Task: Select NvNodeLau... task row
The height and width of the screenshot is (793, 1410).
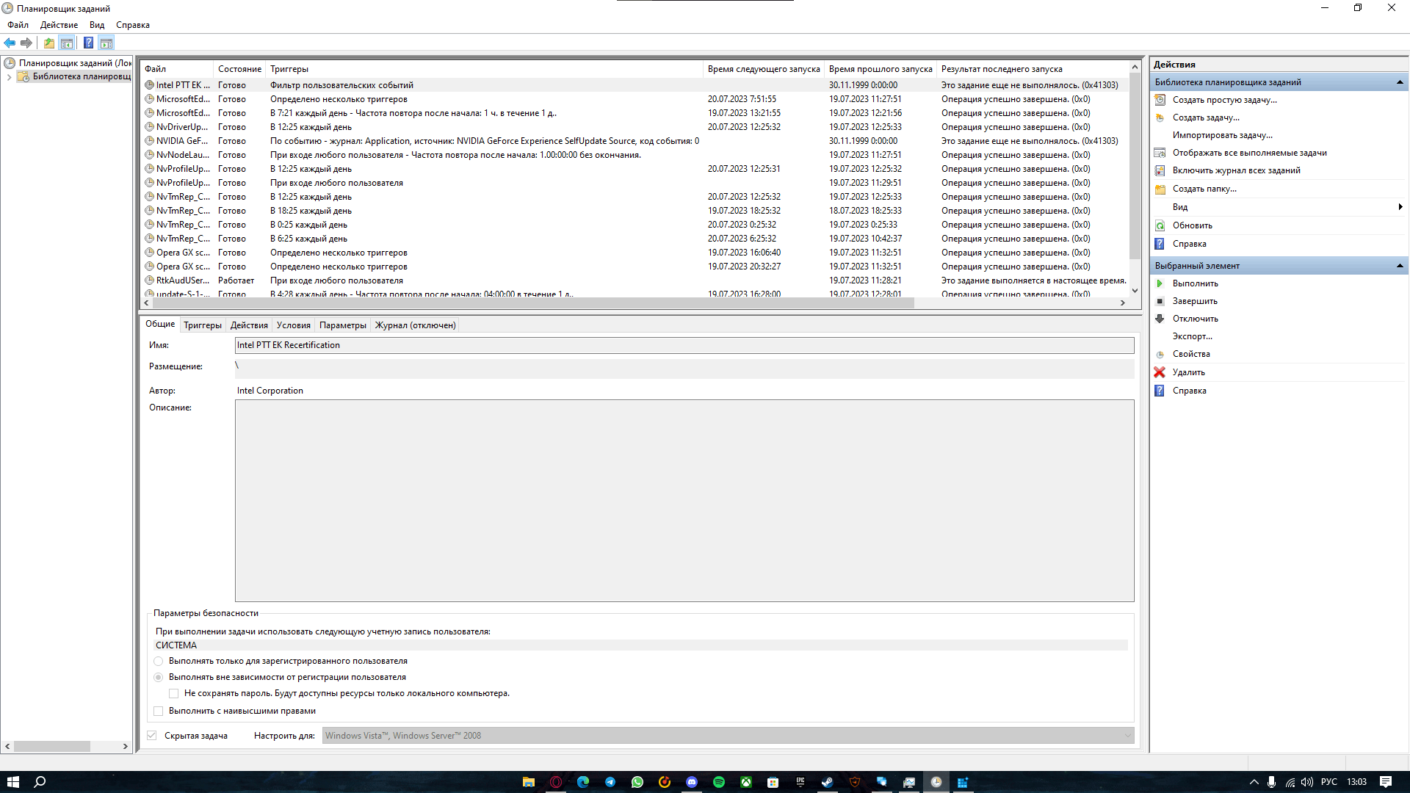Action: (635, 155)
